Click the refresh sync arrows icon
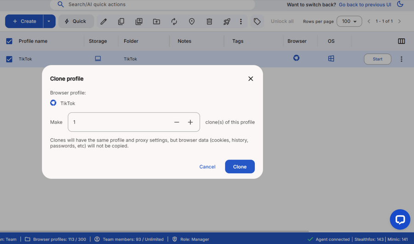The height and width of the screenshot is (244, 414). 174,22
